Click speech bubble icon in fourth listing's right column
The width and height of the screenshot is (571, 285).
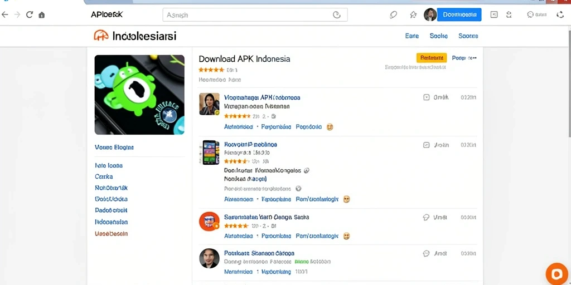click(x=426, y=253)
